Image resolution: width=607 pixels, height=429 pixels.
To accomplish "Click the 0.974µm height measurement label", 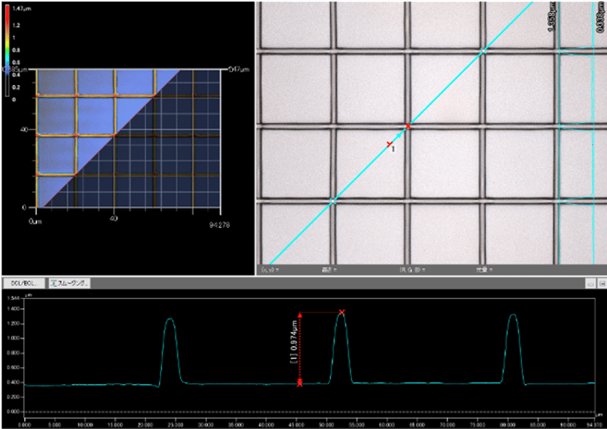I will coord(294,341).
